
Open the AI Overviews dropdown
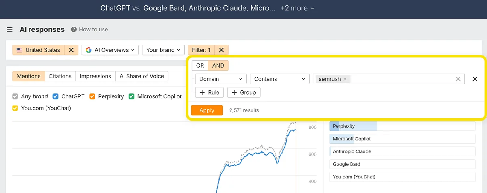coord(110,50)
